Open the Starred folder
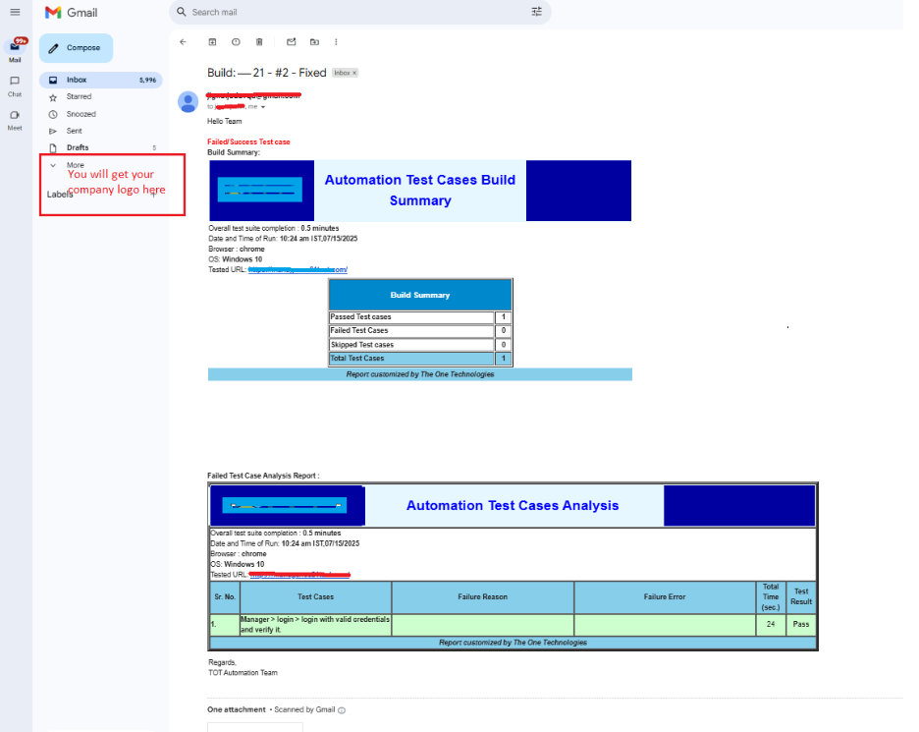 101,96
